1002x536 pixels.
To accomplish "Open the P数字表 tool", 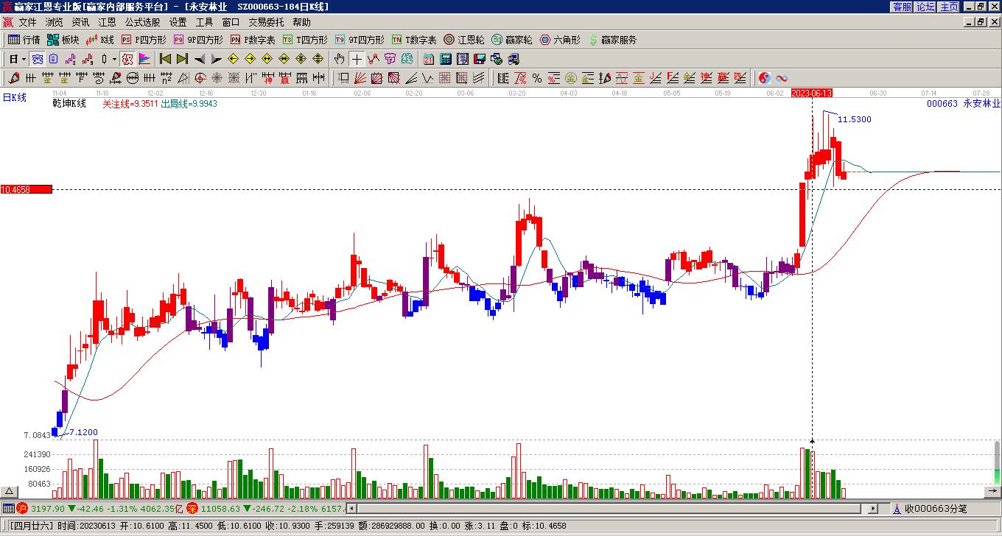I will pos(253,40).
